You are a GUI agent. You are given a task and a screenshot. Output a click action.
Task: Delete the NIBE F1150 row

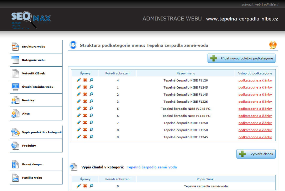click(x=85, y=130)
